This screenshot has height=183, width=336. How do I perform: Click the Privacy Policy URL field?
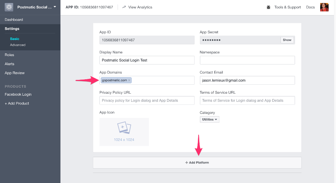click(x=147, y=100)
